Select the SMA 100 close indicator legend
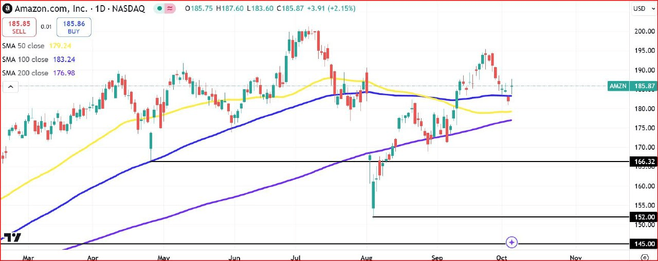658x261 pixels. pyautogui.click(x=26, y=59)
